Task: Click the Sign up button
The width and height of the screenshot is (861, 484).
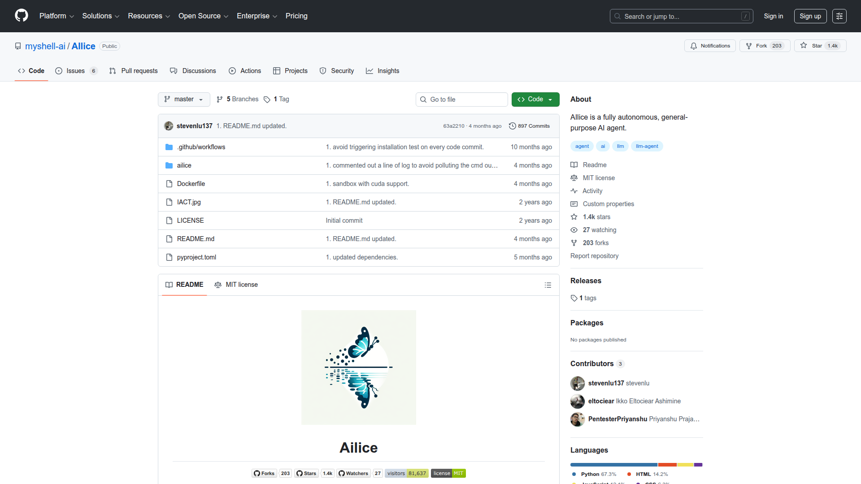Action: coord(810,16)
